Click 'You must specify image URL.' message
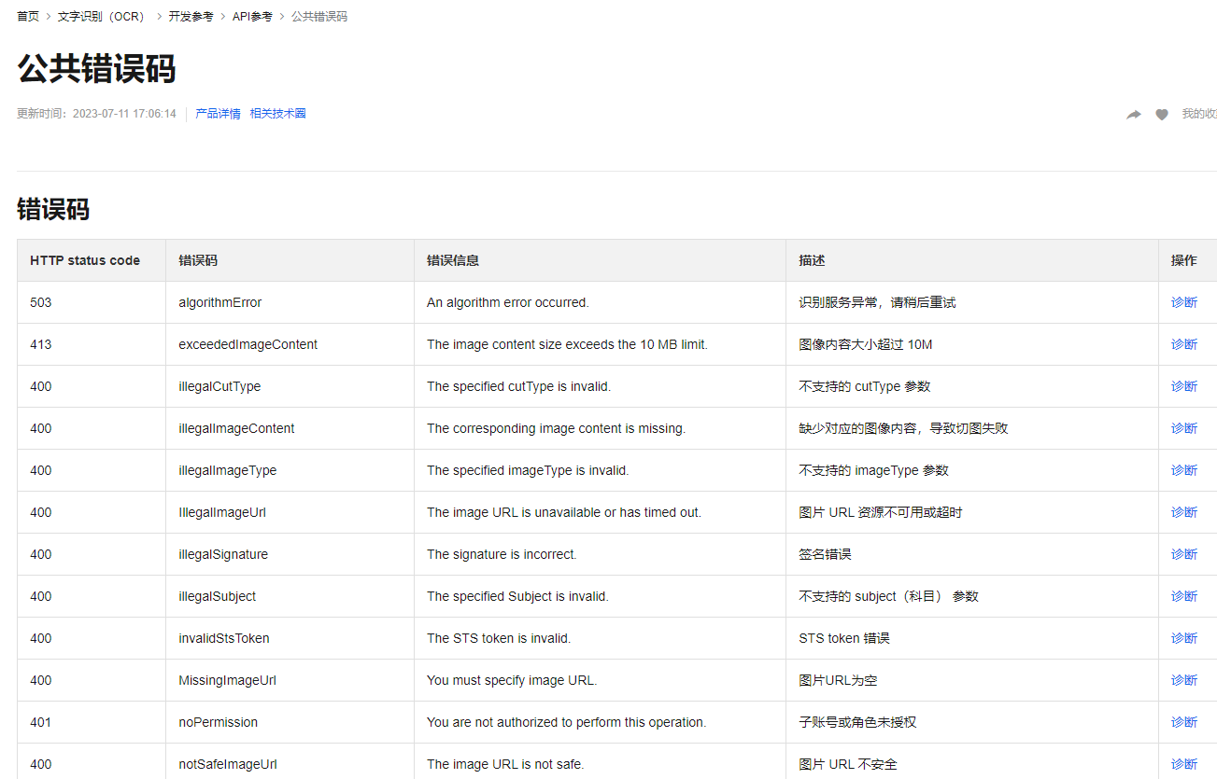The width and height of the screenshot is (1217, 779). pos(512,680)
